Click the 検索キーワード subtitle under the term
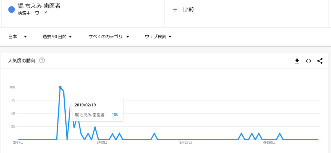 33,13
